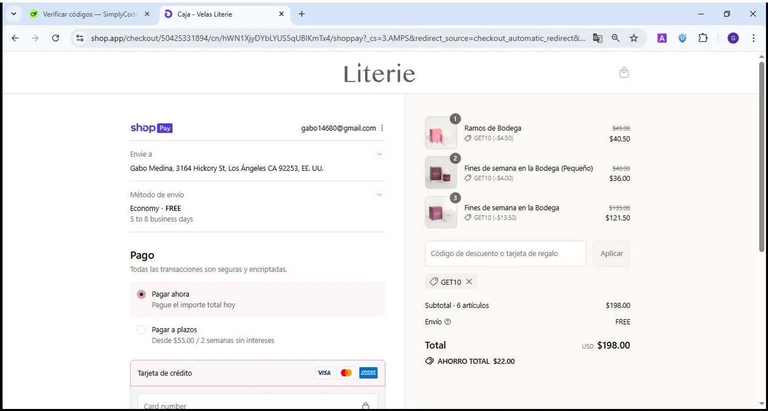The image size is (768, 411).
Task: Click the $121.50 discounted price
Action: [618, 218]
